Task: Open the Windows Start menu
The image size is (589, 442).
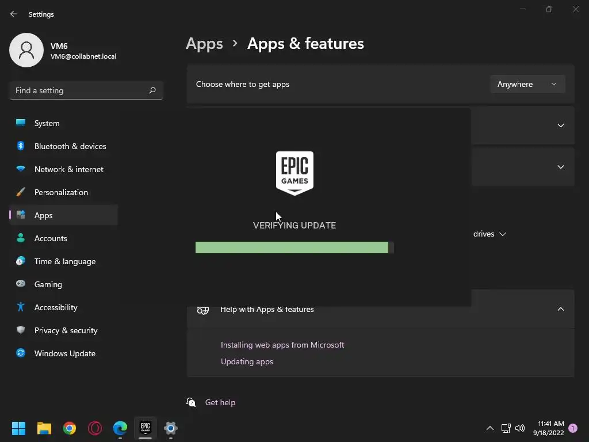Action: (x=18, y=428)
